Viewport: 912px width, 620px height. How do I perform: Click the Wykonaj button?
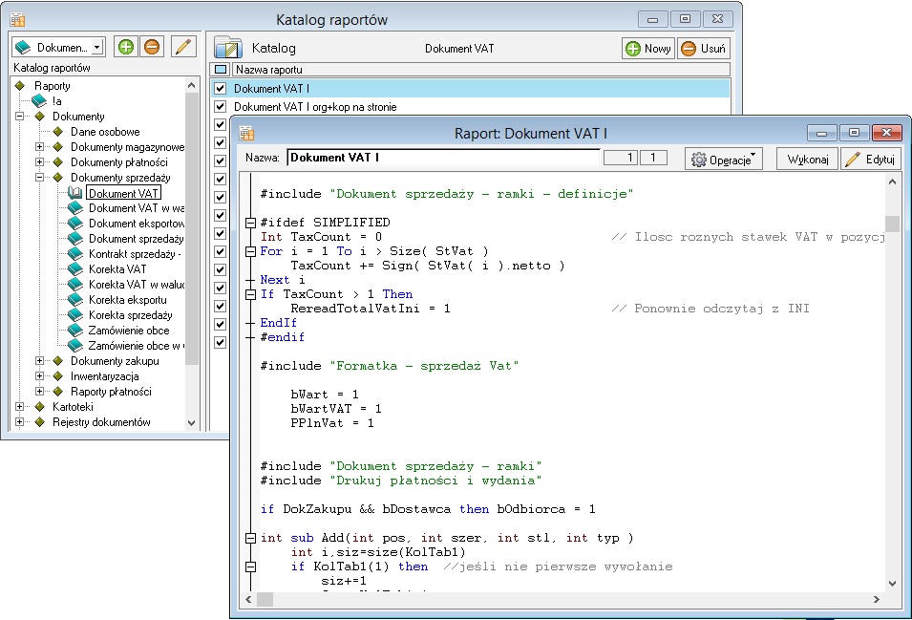point(807,159)
